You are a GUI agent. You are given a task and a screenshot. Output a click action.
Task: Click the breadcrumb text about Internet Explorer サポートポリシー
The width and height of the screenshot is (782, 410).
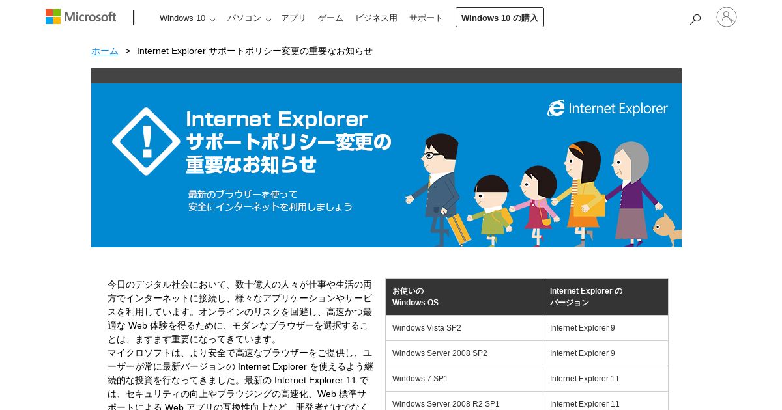(x=255, y=51)
